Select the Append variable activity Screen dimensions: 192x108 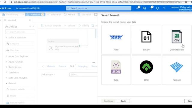click(x=19, y=89)
